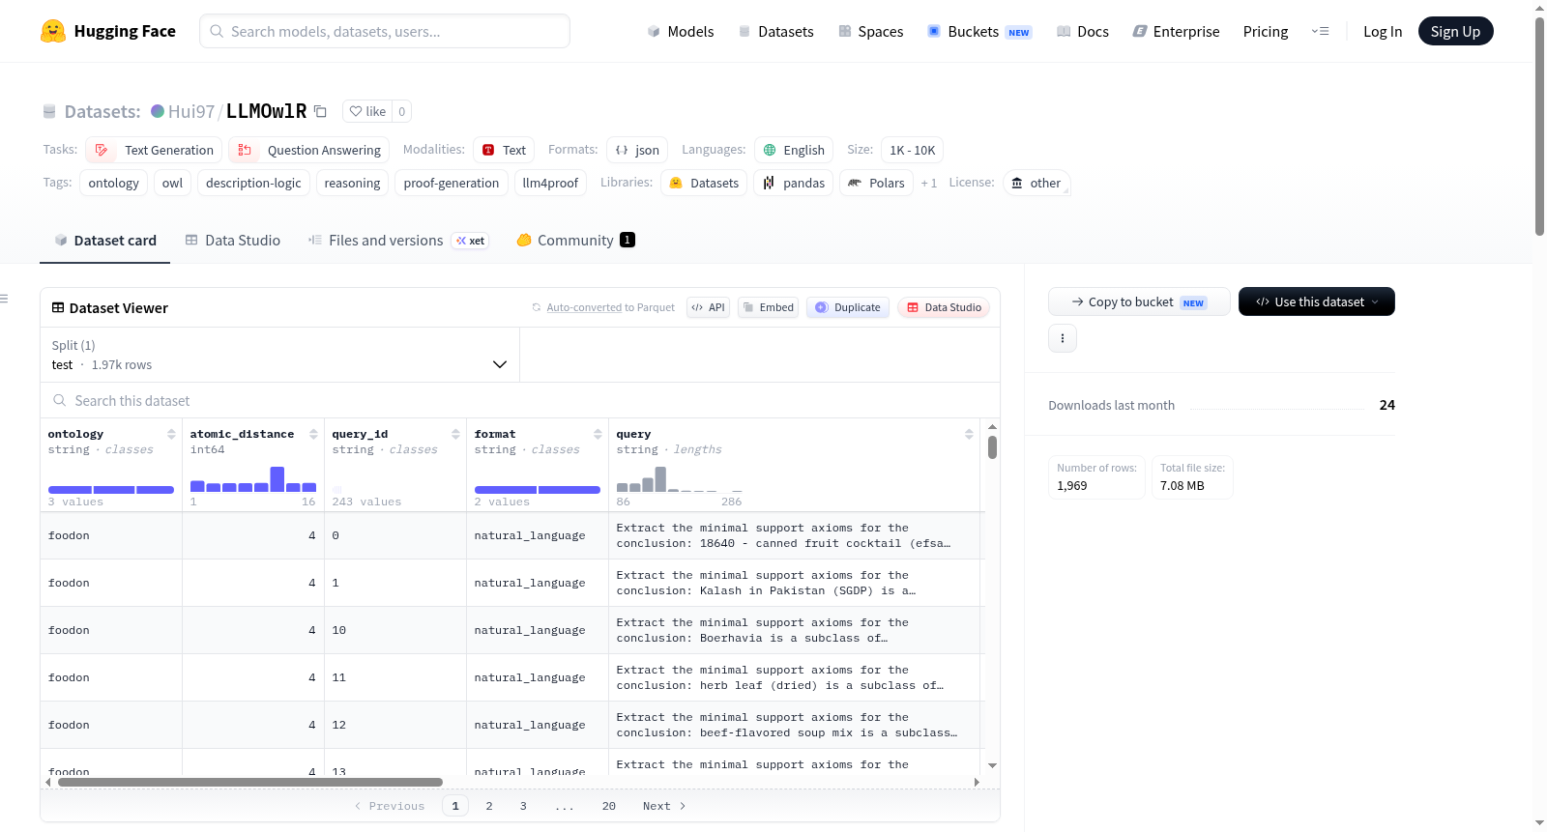Select the description-logic tag

253,183
